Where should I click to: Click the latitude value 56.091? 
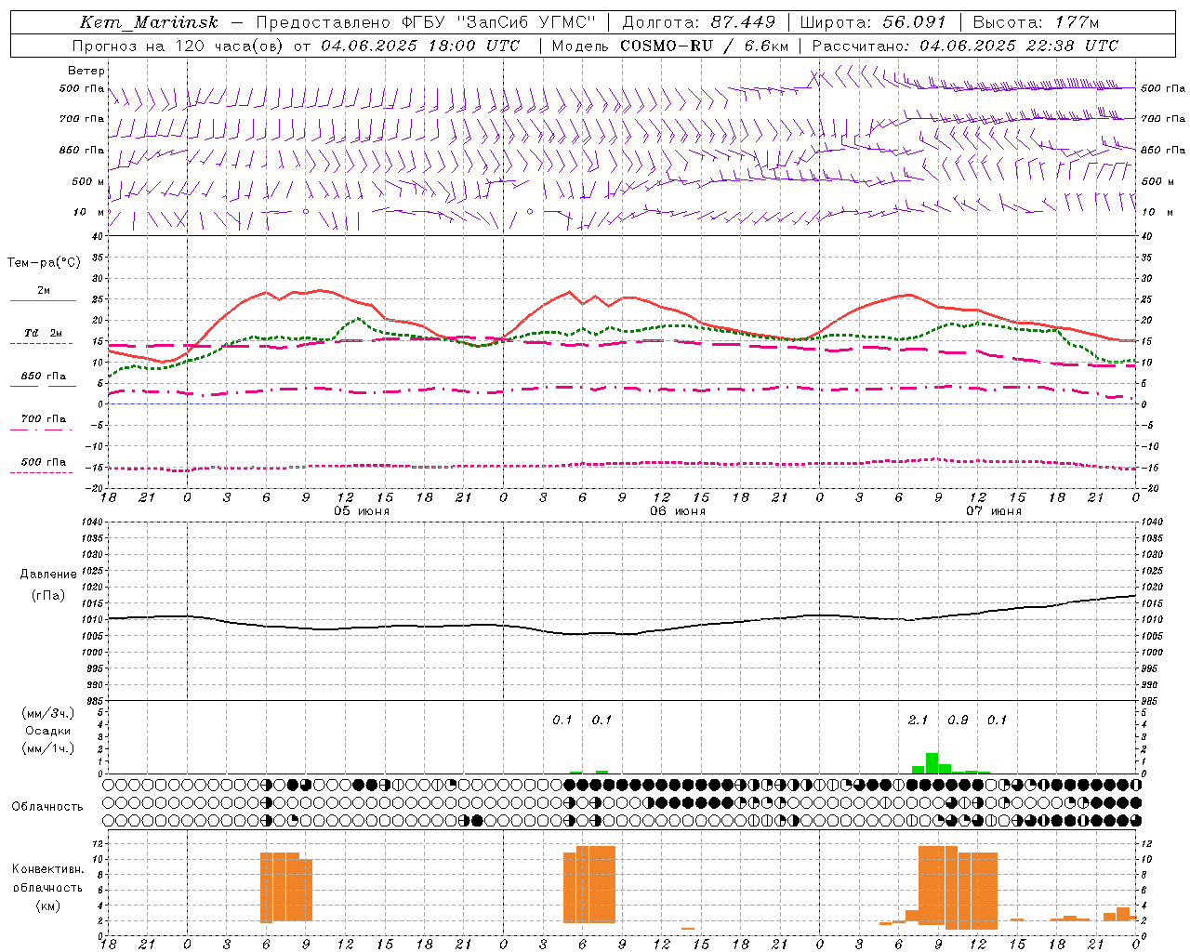click(913, 22)
